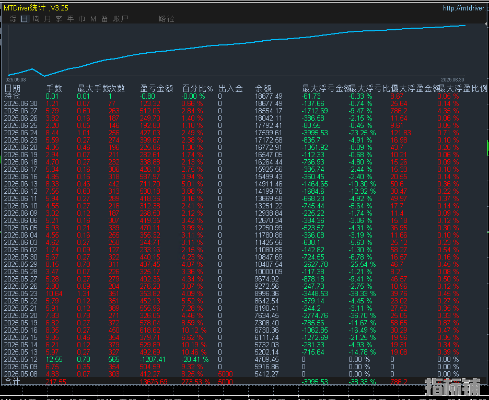
Task: Click percentage 10.46 % on 2025.05.13
Action: (194, 352)
